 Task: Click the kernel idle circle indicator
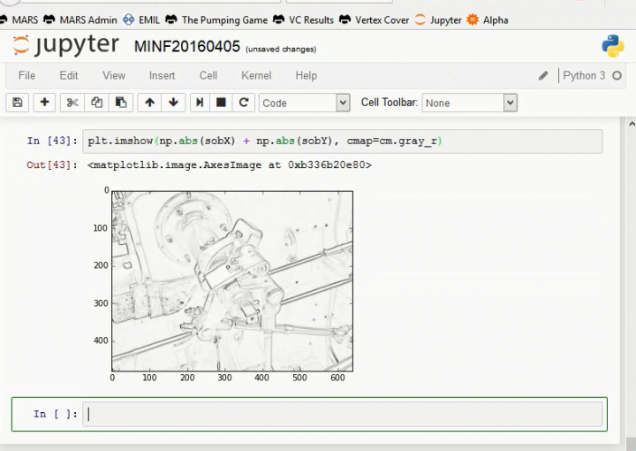(617, 75)
